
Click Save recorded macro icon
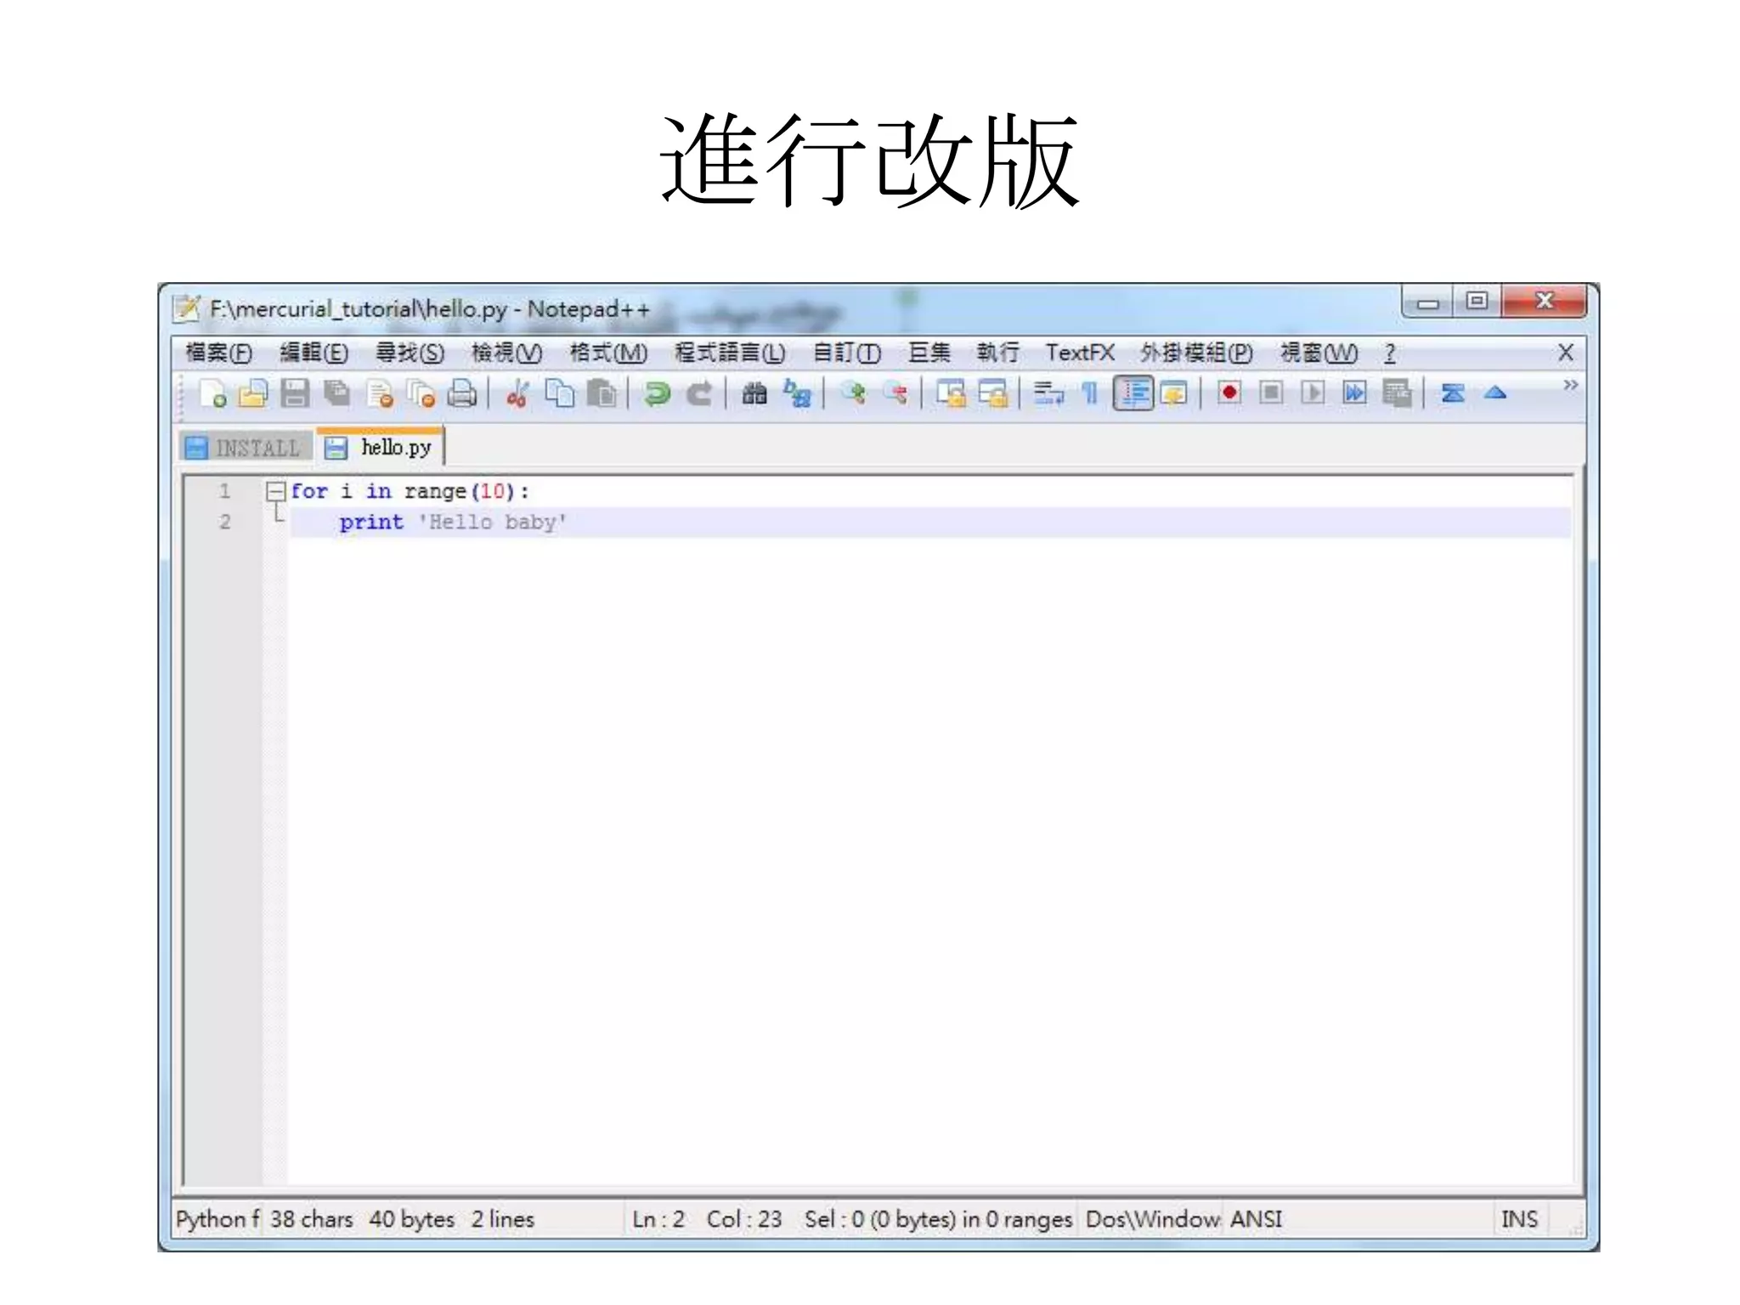coord(1397,393)
